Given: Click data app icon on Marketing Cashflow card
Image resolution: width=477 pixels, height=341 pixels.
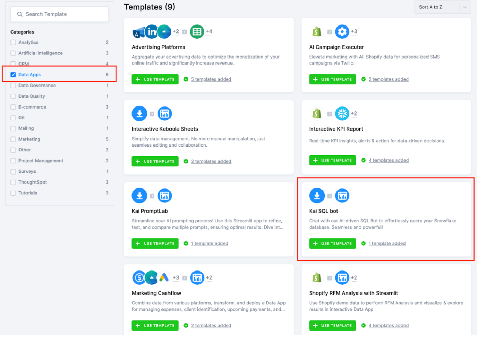Looking at the screenshot, I should [x=197, y=278].
